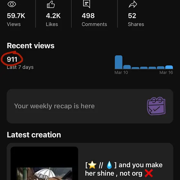The width and height of the screenshot is (180, 180).
Task: Select the 498 comments count
Action: (x=88, y=16)
